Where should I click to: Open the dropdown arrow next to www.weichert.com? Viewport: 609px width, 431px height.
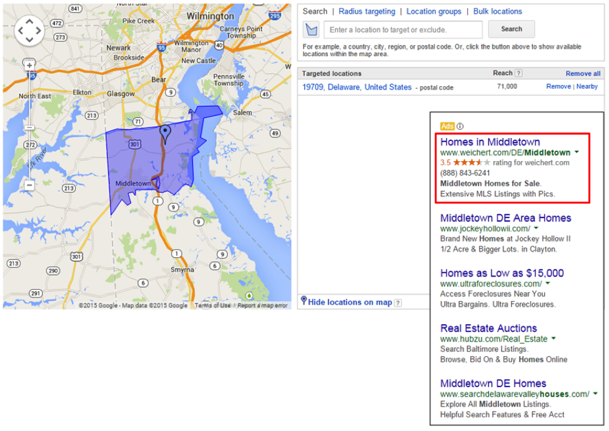click(x=575, y=152)
